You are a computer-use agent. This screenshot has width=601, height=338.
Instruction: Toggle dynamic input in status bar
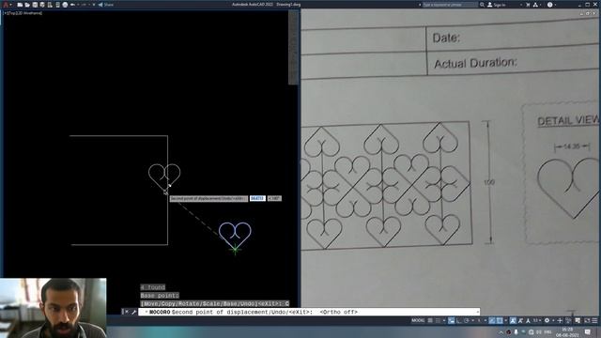click(x=451, y=320)
